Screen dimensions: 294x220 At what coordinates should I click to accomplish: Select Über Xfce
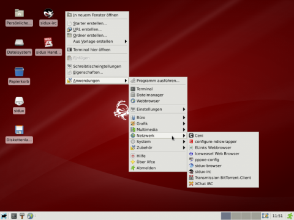tap(158, 162)
